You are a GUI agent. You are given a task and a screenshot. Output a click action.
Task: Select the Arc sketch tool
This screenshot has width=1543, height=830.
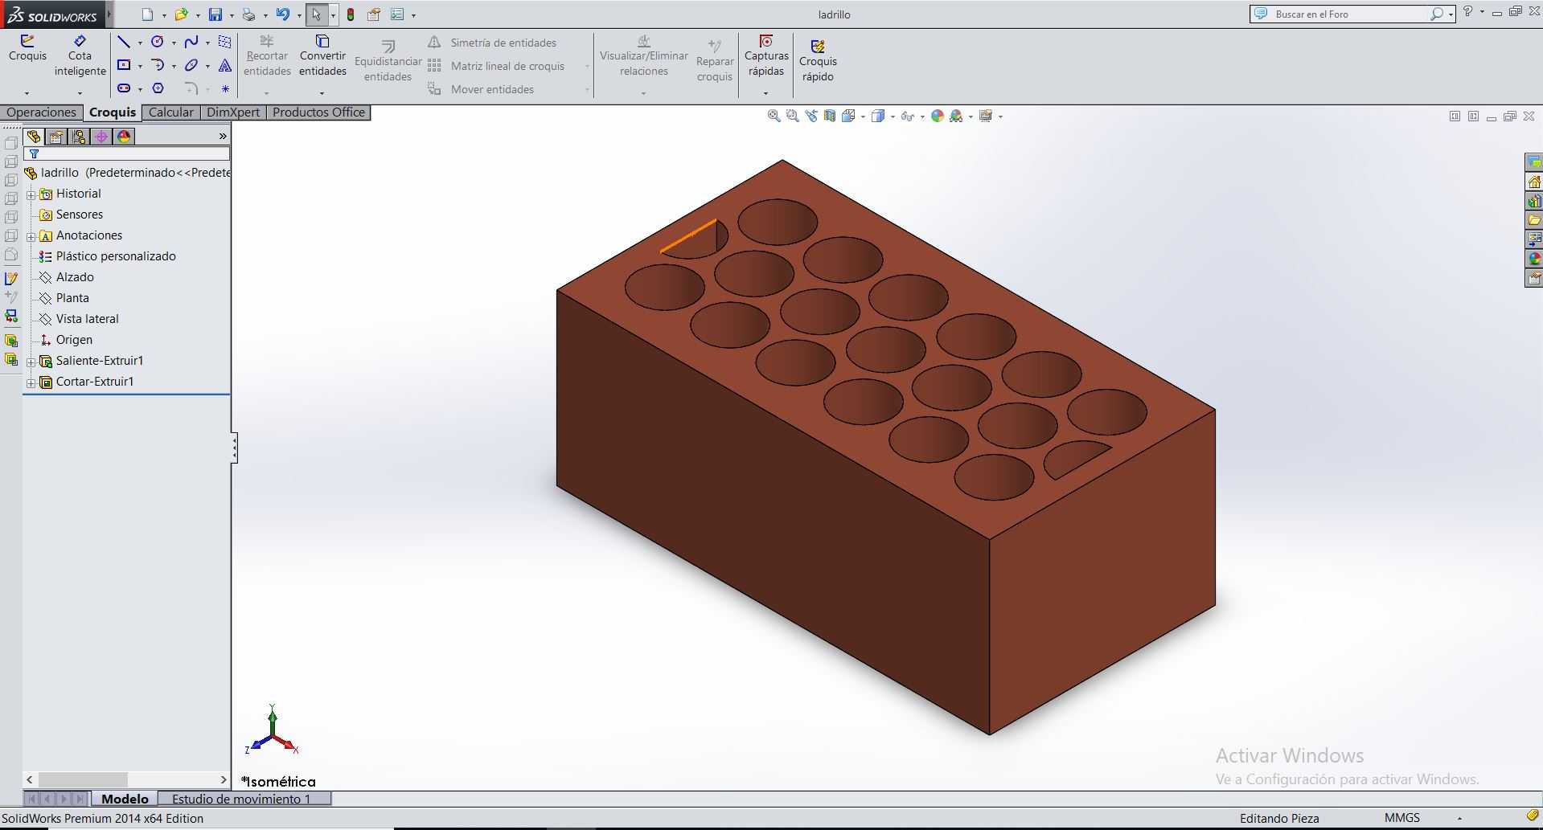[x=158, y=65]
